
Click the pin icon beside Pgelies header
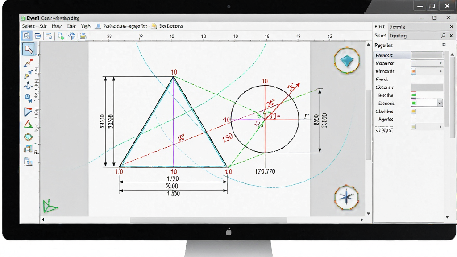444,45
